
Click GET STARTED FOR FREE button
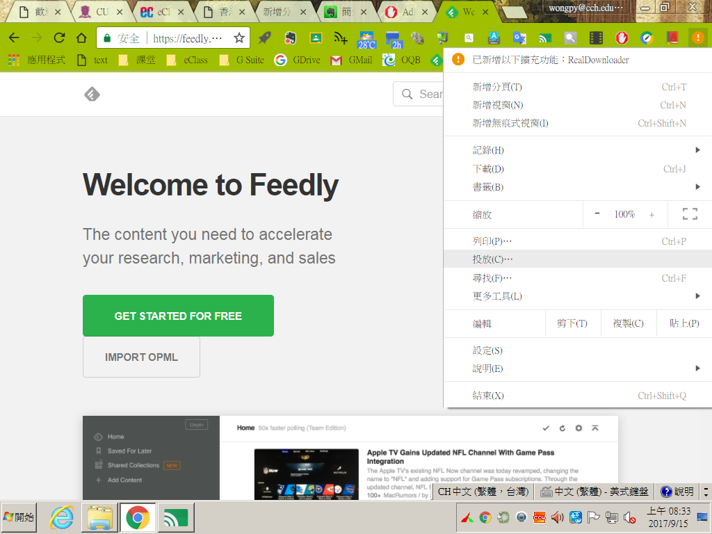(x=178, y=316)
